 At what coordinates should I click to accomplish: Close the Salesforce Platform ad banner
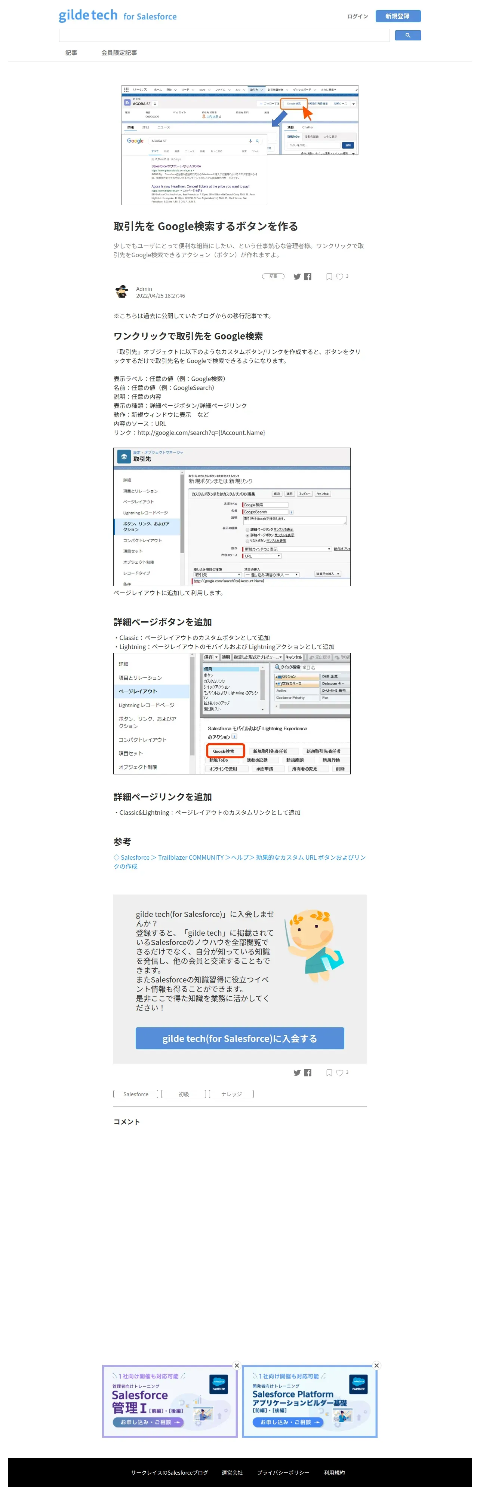[x=377, y=1365]
